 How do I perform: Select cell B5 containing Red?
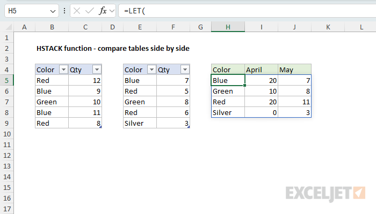[x=52, y=80]
